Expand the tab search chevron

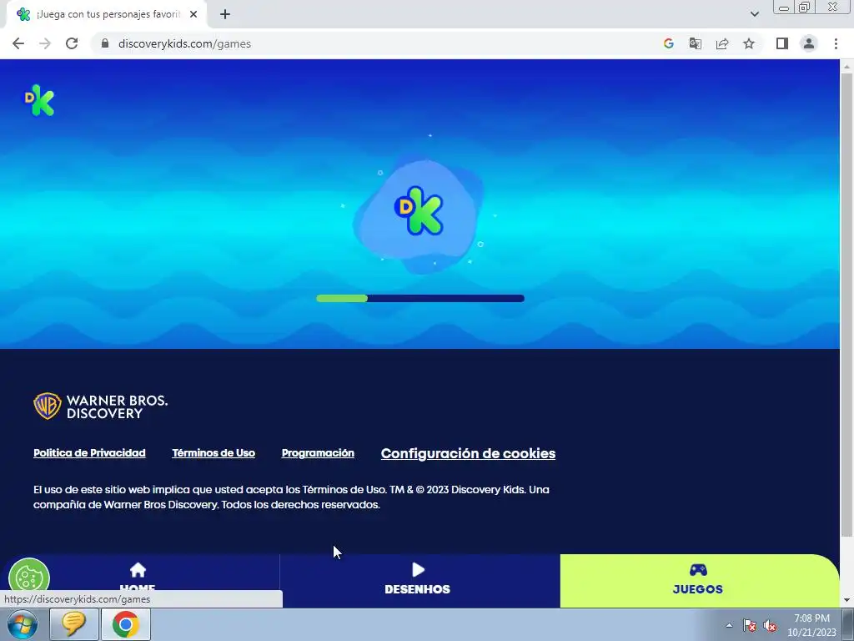754,14
